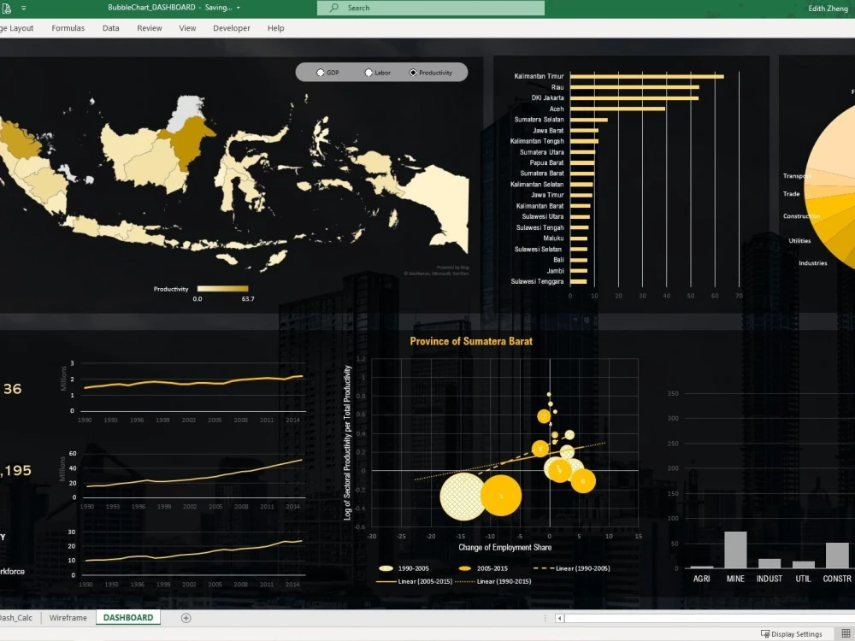Switch to the Wireframe sheet tab
This screenshot has width=855, height=641.
tap(68, 617)
